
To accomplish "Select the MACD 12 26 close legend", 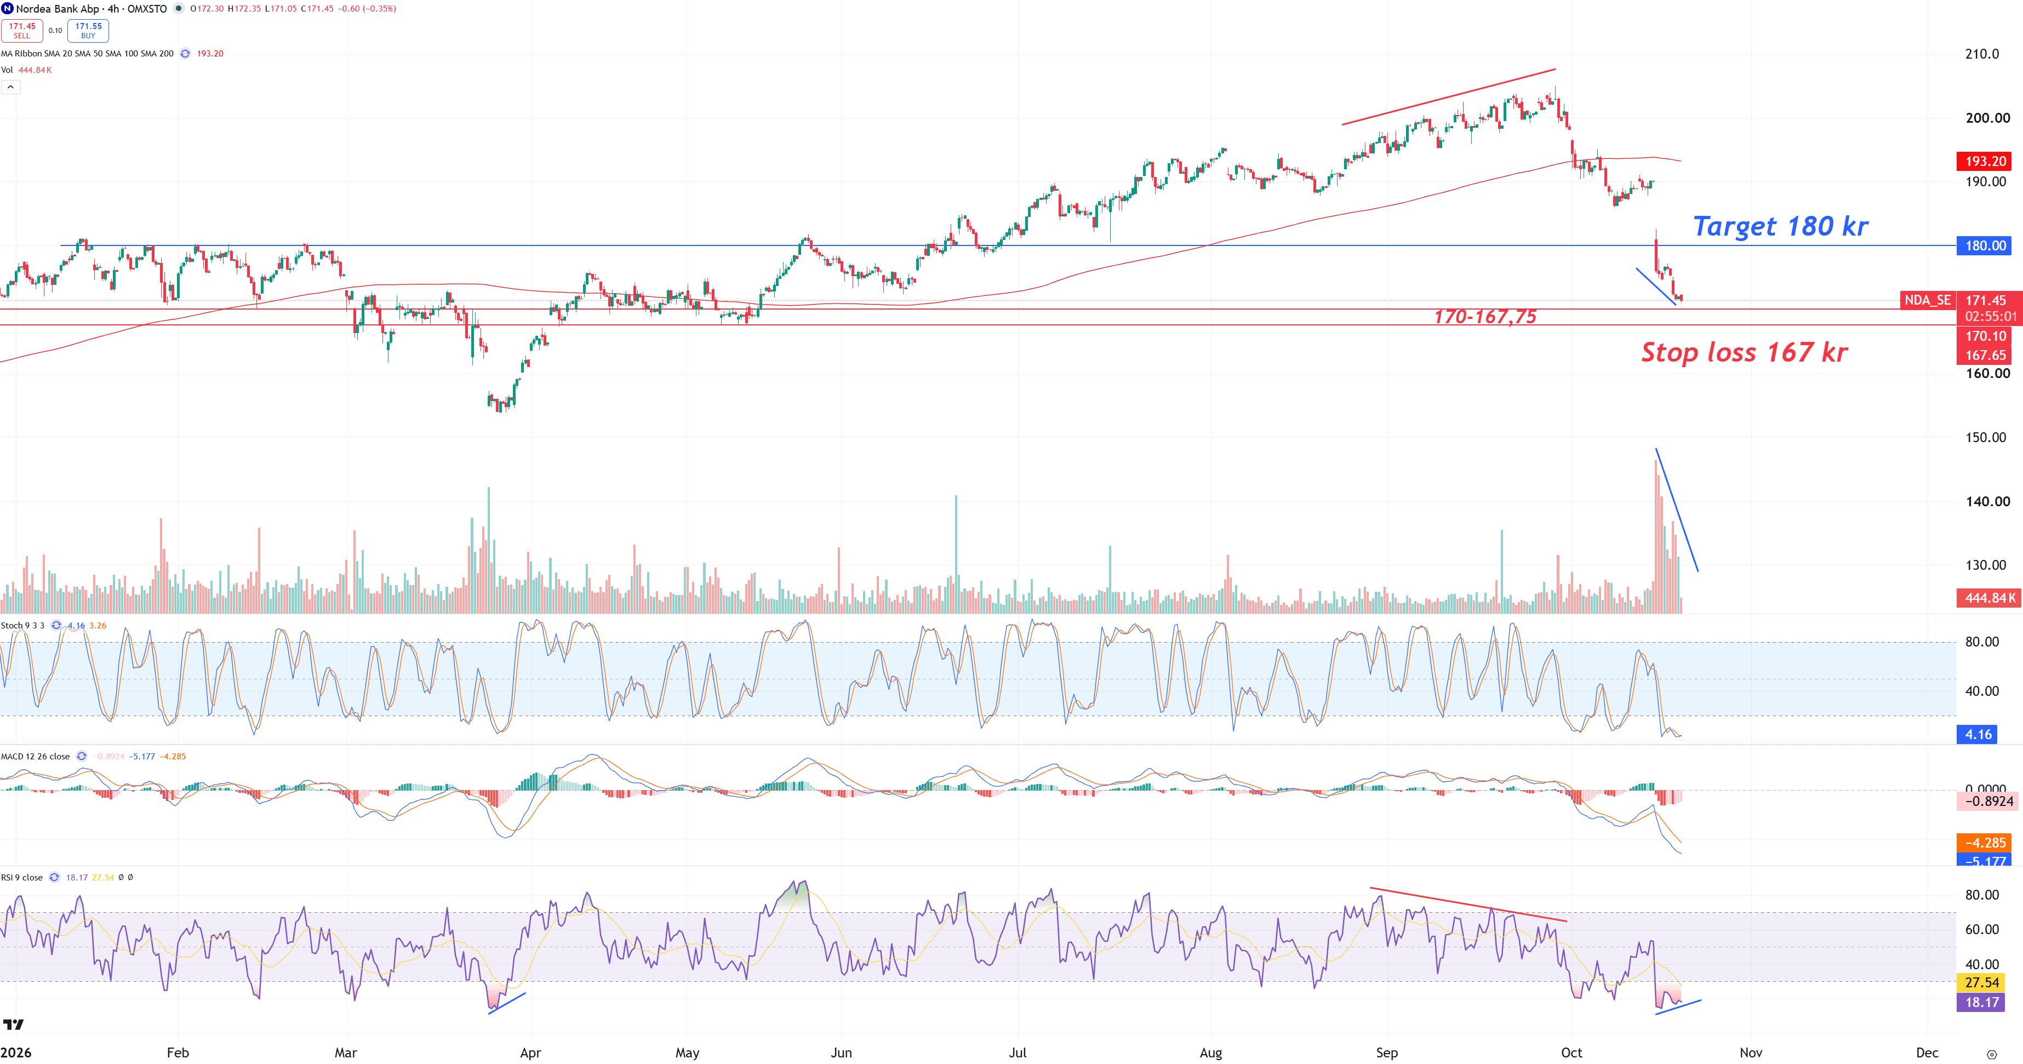I will pos(35,756).
